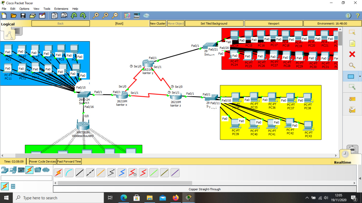Open the Options menu
Image resolution: width=362 pixels, height=203 pixels.
[24, 9]
